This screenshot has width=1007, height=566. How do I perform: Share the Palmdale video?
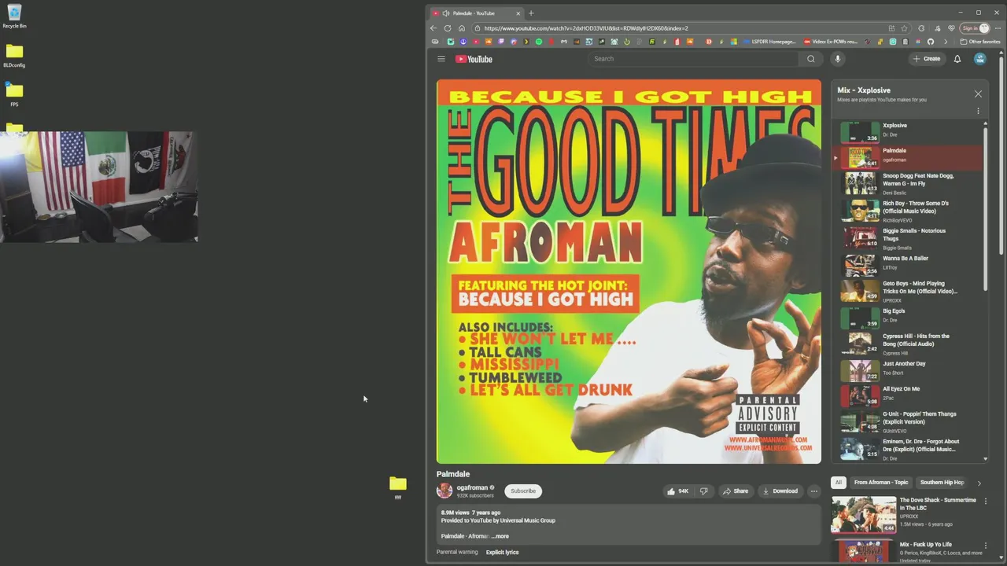click(736, 491)
